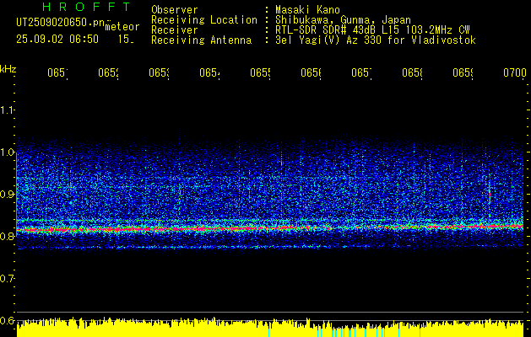The image size is (531, 337).
Task: Click the 'Observer' field label
Action: coord(175,9)
